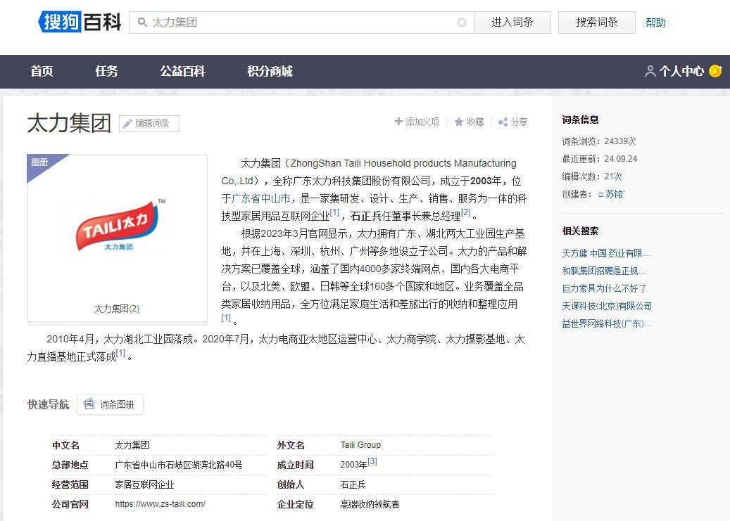
Task: Click 添加义项 plus option
Action: point(417,122)
